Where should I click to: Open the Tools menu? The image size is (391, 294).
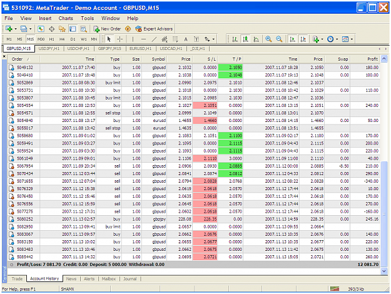[x=88, y=18]
